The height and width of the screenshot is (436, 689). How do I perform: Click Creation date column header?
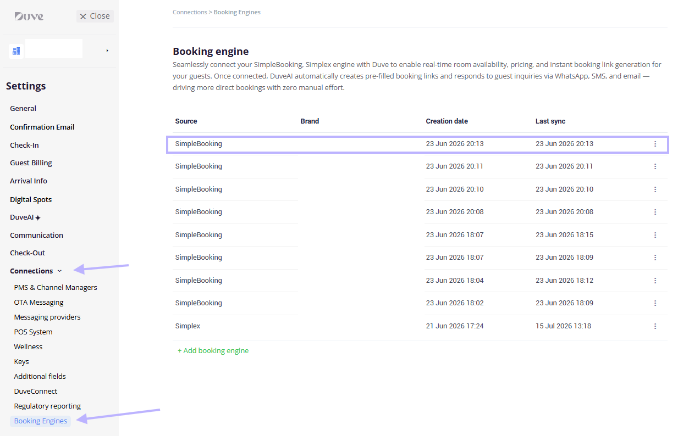(x=447, y=121)
